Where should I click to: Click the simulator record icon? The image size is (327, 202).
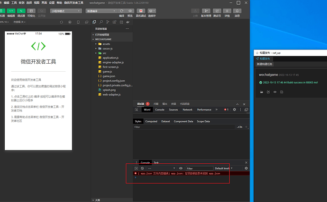[70, 22]
